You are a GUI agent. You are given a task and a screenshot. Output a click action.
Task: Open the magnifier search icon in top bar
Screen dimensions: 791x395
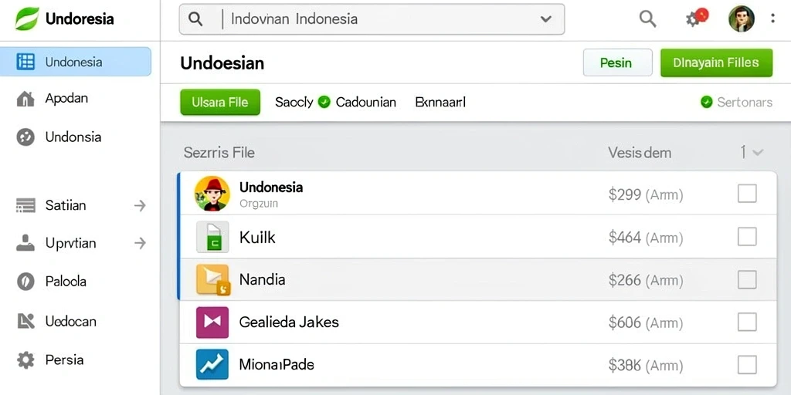coord(648,19)
